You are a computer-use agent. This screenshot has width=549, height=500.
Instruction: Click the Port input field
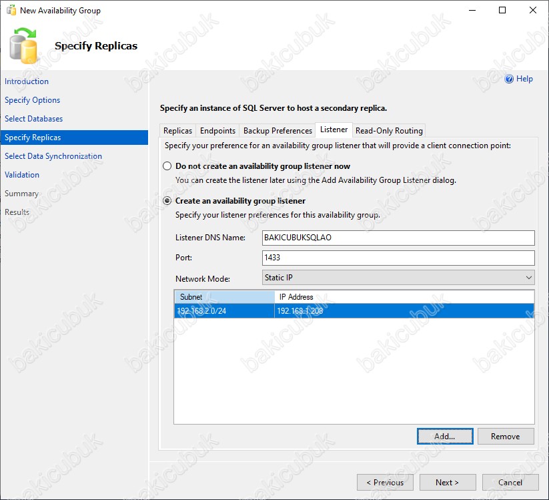click(x=398, y=258)
